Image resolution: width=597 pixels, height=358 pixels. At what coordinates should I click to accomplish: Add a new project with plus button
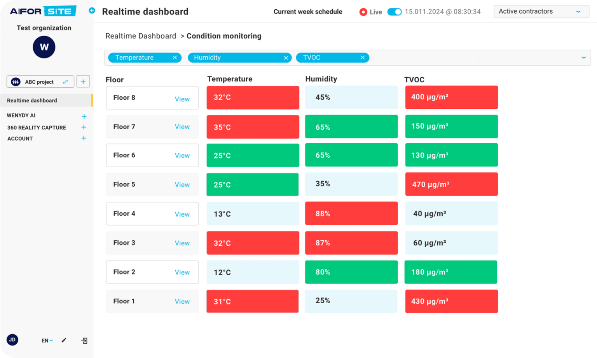[83, 82]
